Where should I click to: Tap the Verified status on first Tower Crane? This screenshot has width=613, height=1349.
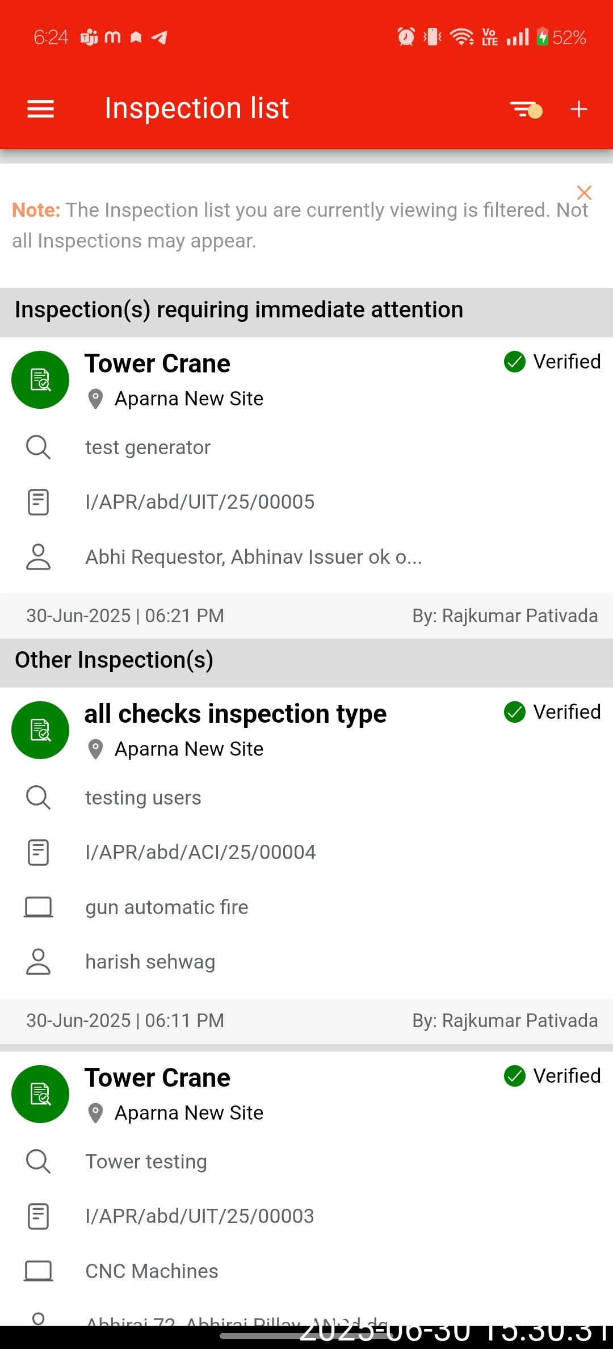tap(552, 362)
